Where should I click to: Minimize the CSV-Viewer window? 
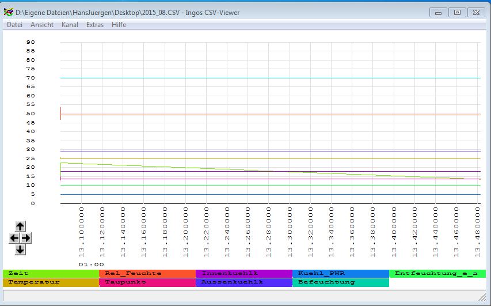tap(438, 13)
